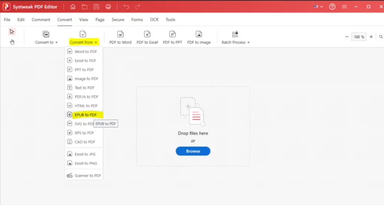Switch to the OCR tab
This screenshot has height=205, width=384.
[154, 19]
